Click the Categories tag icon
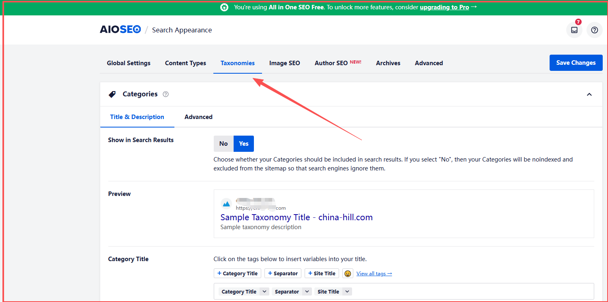The height and width of the screenshot is (302, 608). tap(112, 94)
